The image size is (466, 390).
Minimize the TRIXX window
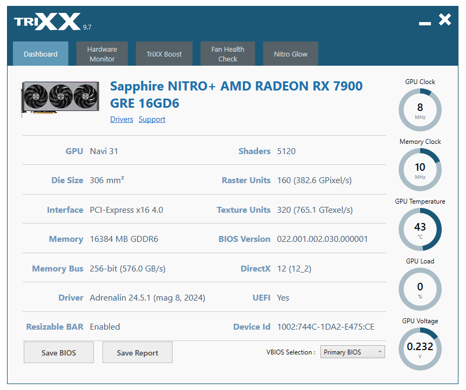coord(424,23)
